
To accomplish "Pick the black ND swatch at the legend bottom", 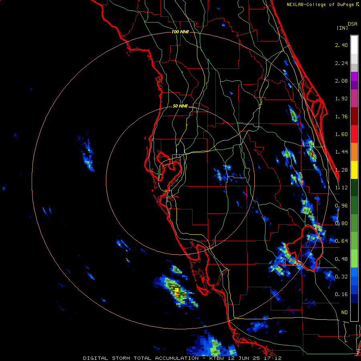I will point(354,312).
